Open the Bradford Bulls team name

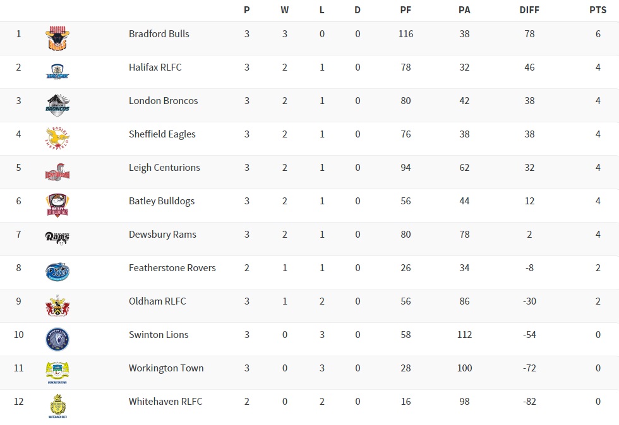click(x=159, y=34)
